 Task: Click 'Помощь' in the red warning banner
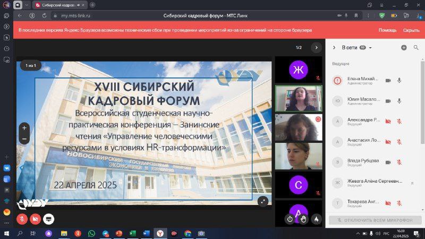[387, 30]
